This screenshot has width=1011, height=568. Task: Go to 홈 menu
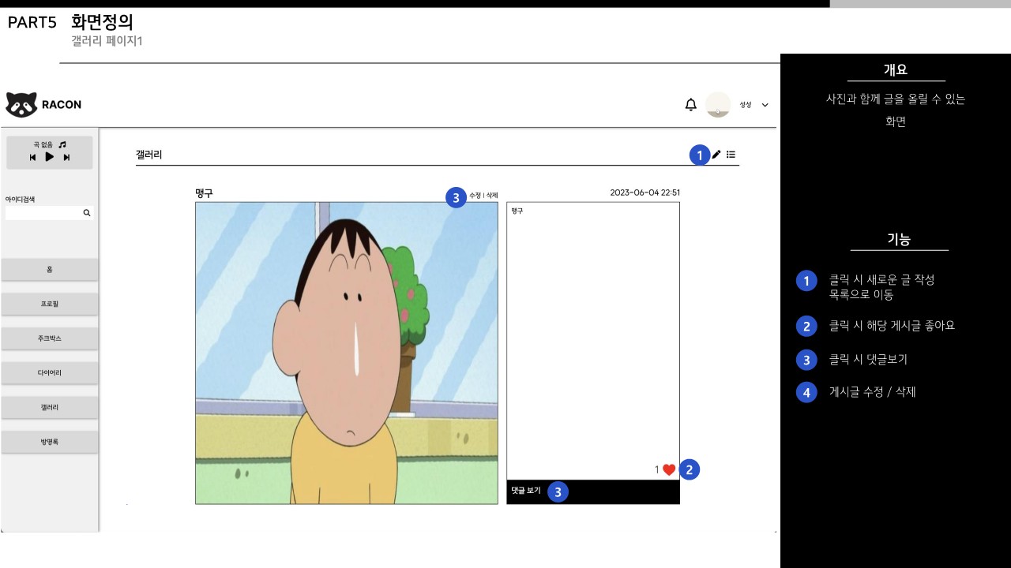pyautogui.click(x=49, y=270)
